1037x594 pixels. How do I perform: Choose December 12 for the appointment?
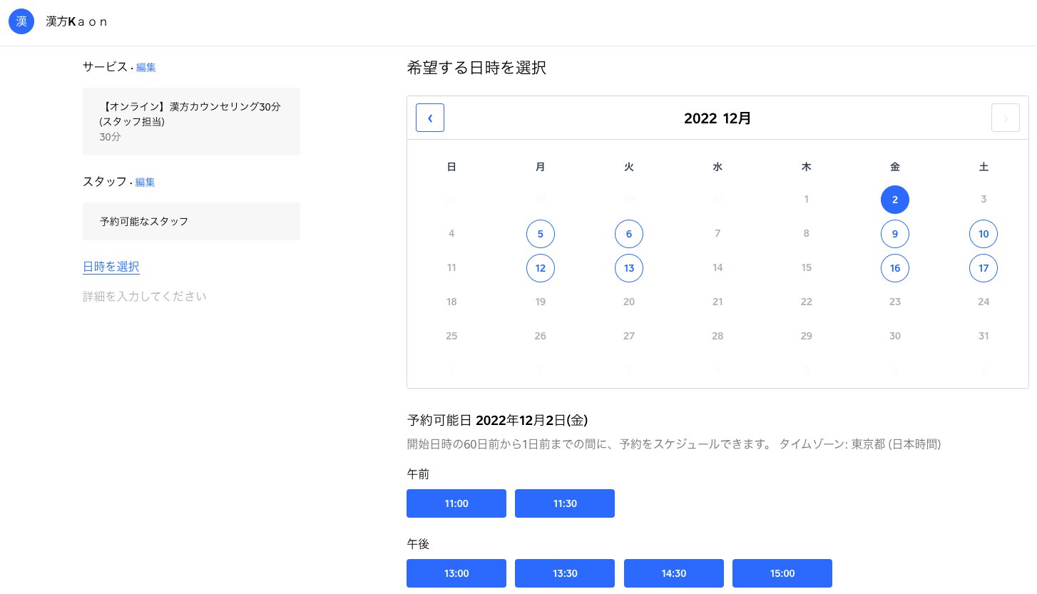tap(540, 268)
